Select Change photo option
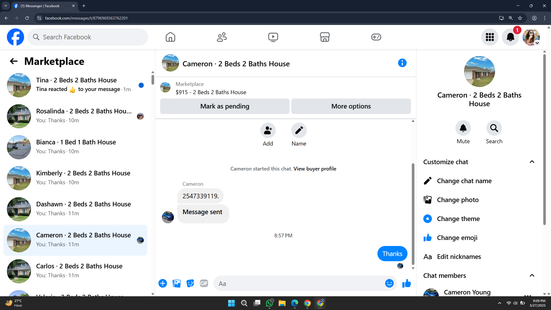 tap(480, 200)
